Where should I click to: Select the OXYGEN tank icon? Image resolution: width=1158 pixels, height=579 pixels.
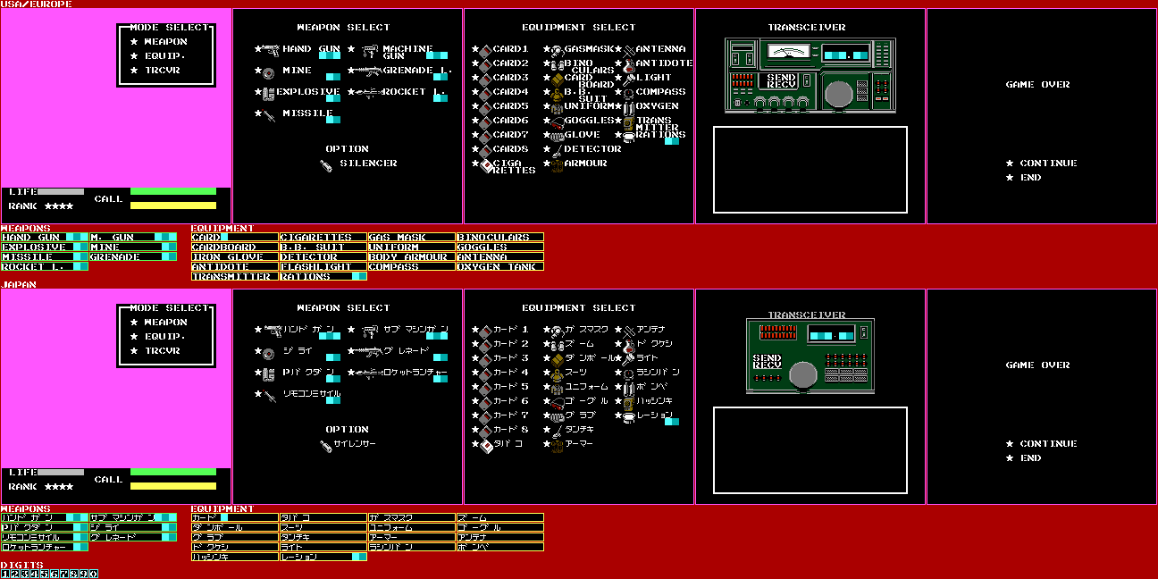coord(628,107)
